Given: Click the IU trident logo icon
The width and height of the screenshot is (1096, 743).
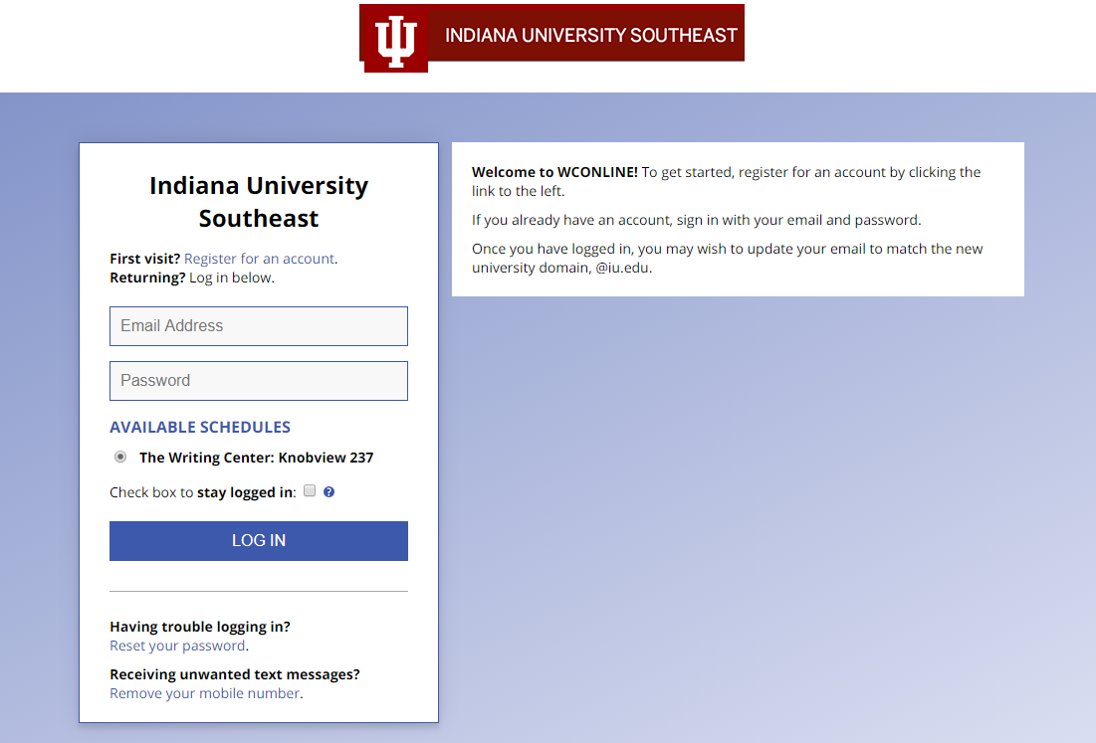Looking at the screenshot, I should tap(395, 40).
